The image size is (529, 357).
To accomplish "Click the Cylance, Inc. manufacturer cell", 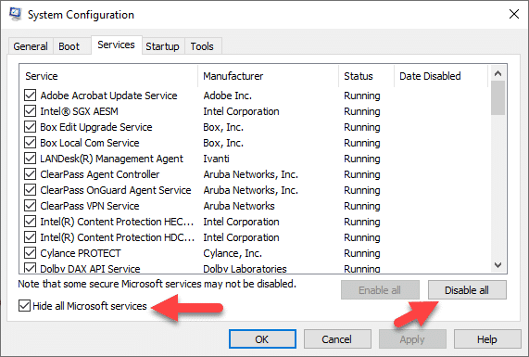I will click(x=233, y=253).
